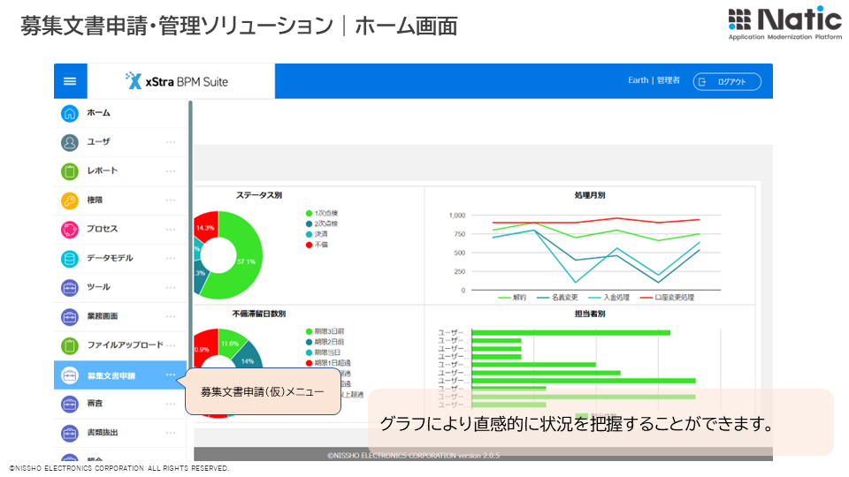
Task: Click the ホーム house icon
Action: (70, 113)
